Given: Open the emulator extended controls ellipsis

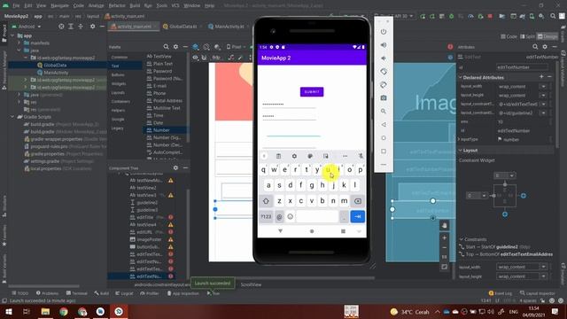Looking at the screenshot, I should 384,165.
